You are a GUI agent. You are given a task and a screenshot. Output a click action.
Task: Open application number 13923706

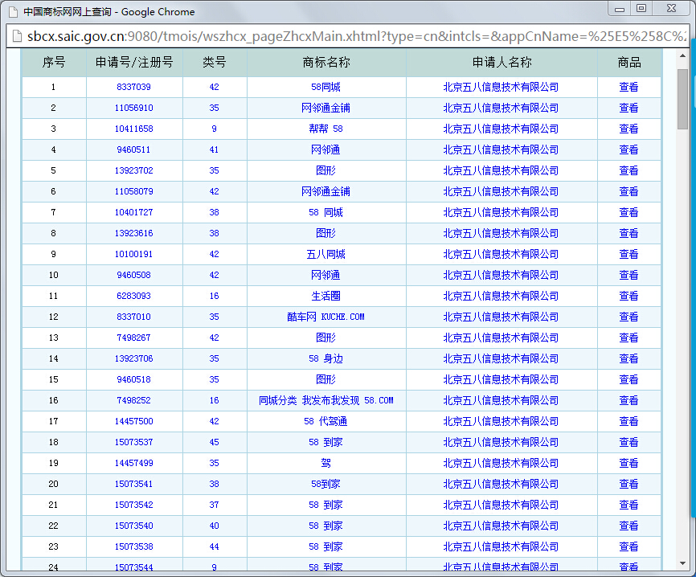click(133, 358)
